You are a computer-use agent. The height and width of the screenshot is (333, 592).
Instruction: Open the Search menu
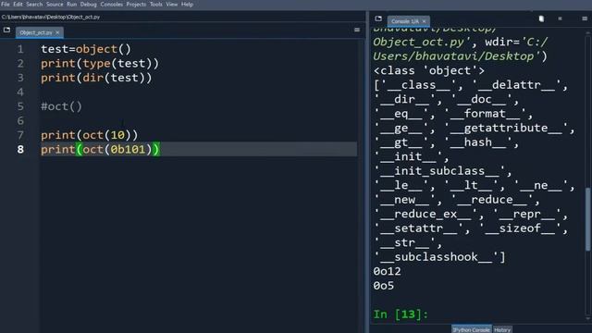34,5
